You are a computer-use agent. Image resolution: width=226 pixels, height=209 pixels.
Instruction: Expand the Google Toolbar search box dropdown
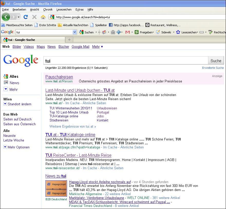click(x=74, y=32)
